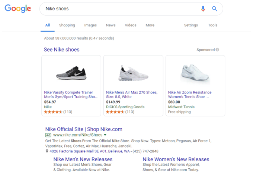Click DICK'S Sporting Goods seller name
This screenshot has height=178, width=253.
pyautogui.click(x=125, y=107)
